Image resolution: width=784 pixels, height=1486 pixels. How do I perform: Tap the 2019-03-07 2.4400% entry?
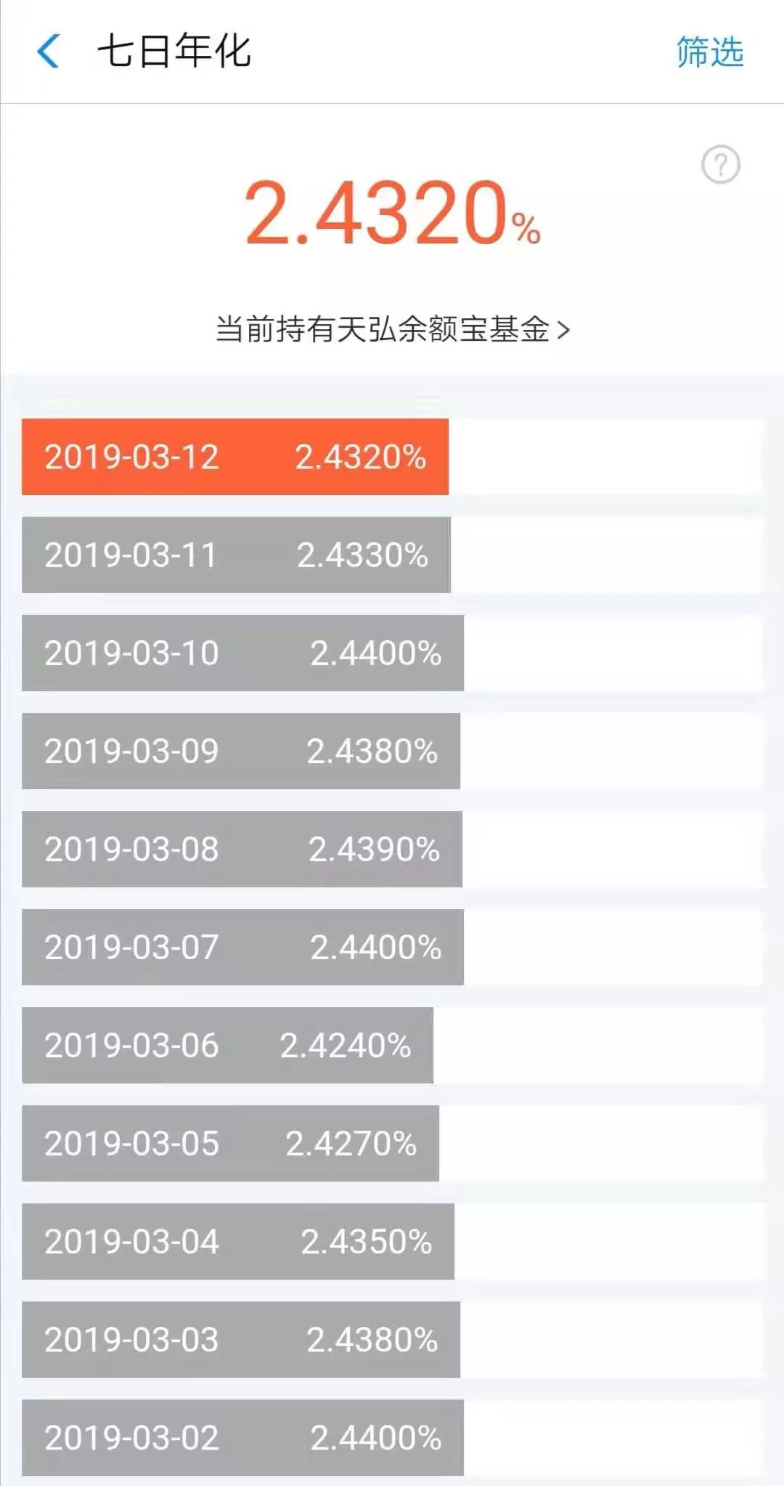click(x=242, y=948)
